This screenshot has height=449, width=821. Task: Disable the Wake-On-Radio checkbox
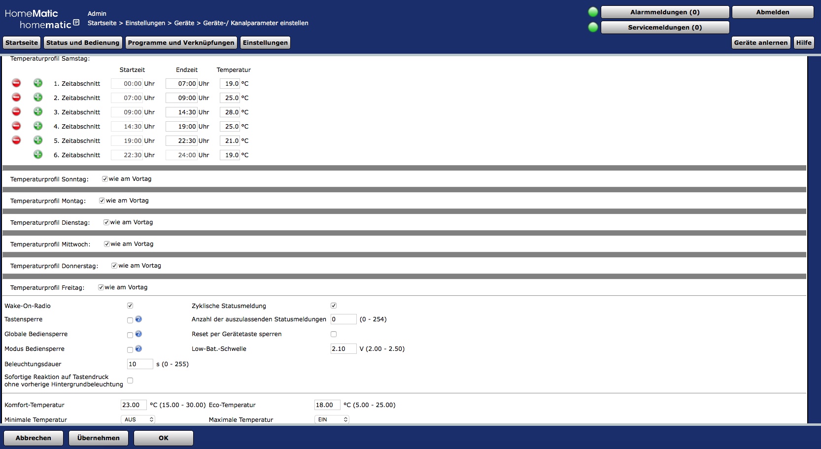coord(130,306)
